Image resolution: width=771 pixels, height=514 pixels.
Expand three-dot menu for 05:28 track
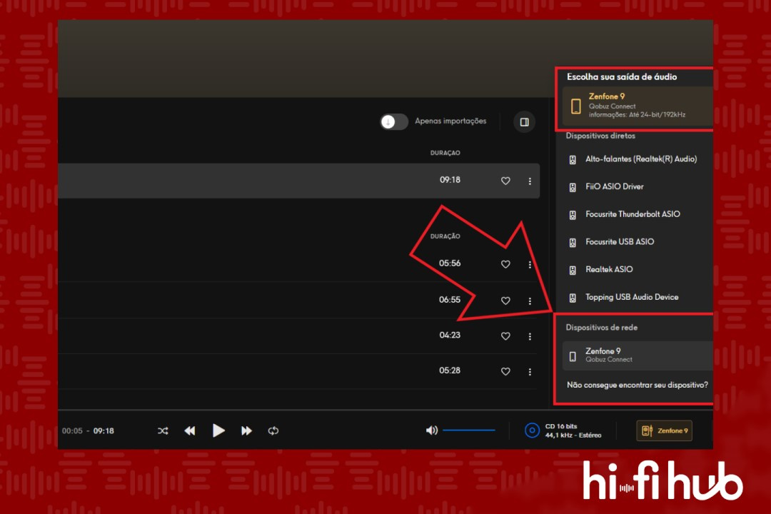[x=530, y=372]
